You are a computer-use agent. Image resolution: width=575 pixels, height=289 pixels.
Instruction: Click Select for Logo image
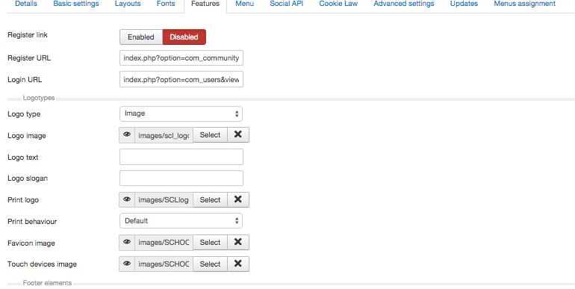[x=210, y=135]
